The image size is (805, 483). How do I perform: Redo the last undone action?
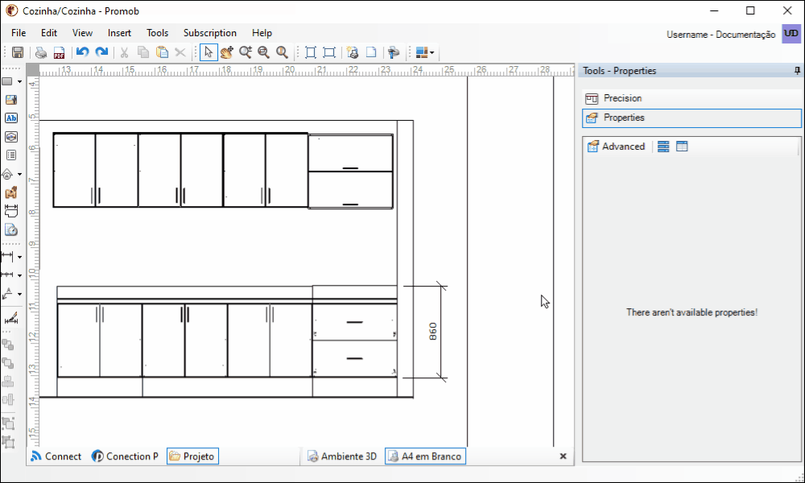pyautogui.click(x=101, y=52)
